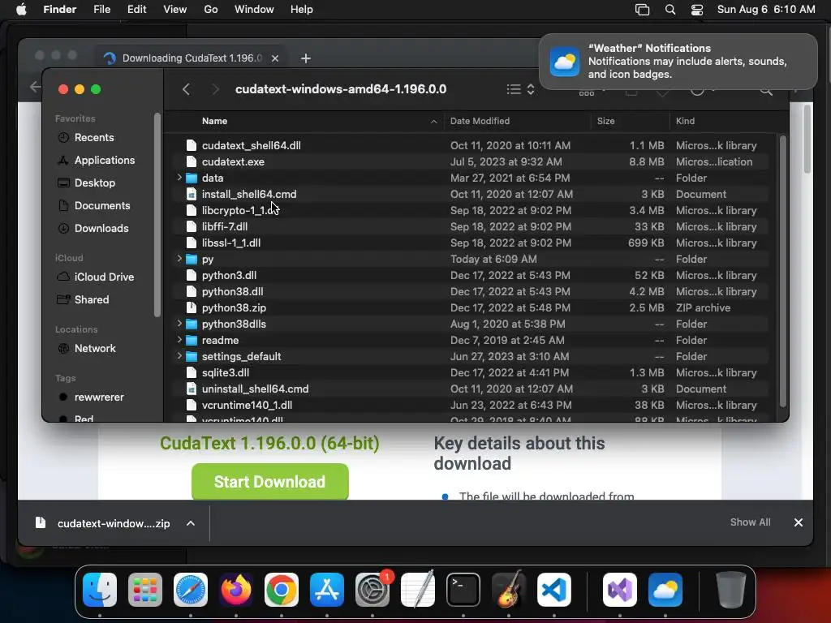Close the Downloading CudaText tab
Screen dimensions: 831x623
tap(275, 58)
